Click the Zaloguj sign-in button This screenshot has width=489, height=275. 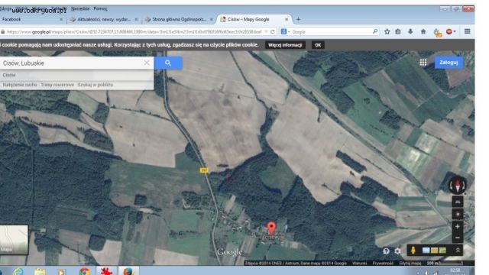(x=449, y=63)
